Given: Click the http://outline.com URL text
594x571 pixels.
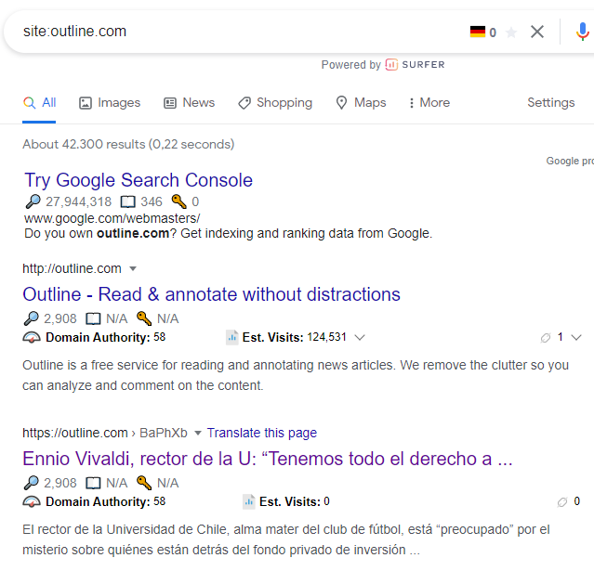Looking at the screenshot, I should pyautogui.click(x=72, y=268).
